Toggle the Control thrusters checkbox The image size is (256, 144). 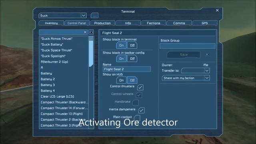(140, 87)
